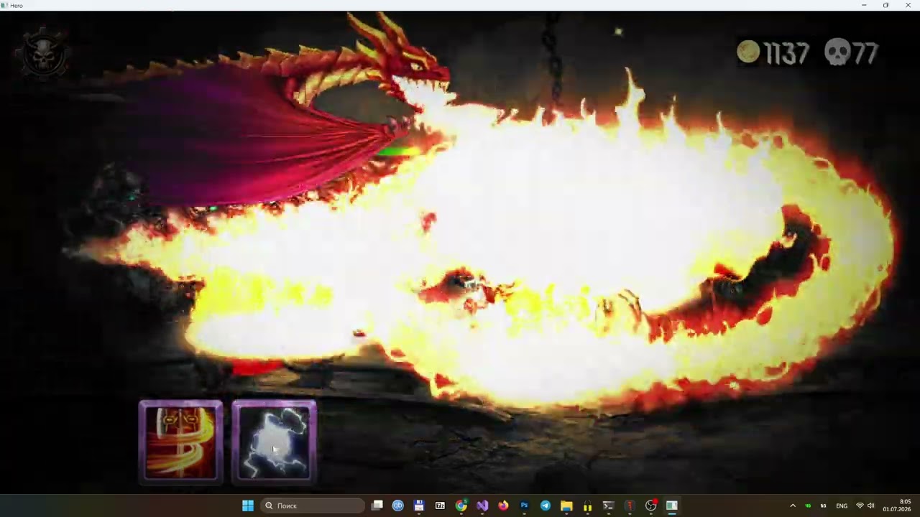
Task: Expand the hidden tray icons chevron
Action: point(793,506)
